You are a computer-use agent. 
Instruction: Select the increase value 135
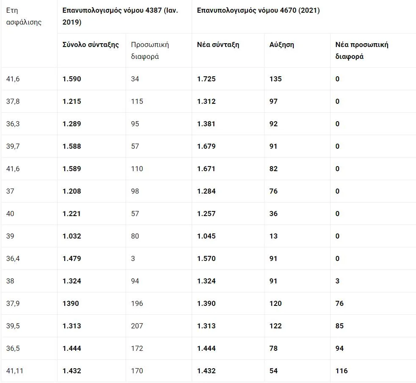pos(275,79)
